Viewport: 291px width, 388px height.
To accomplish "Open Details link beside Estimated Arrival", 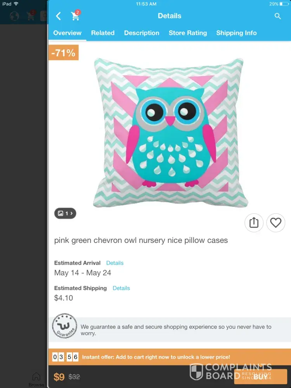I will 115,263.
